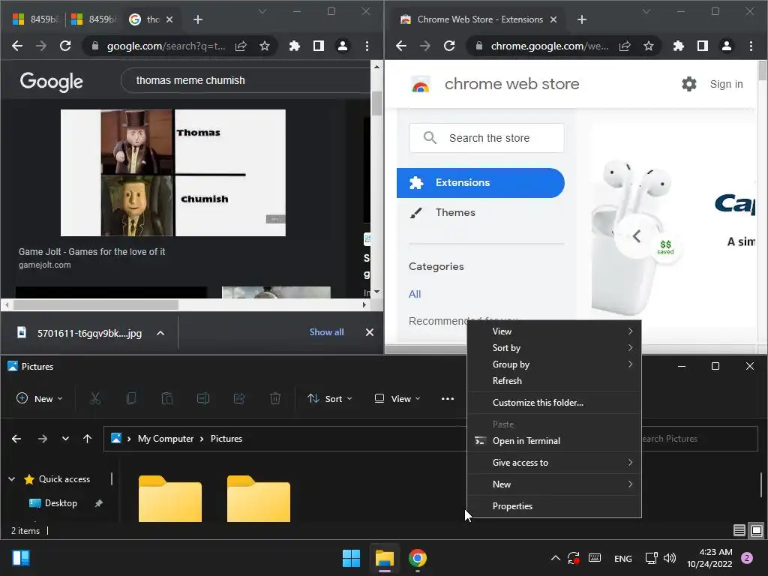Open volume control in system tray

coord(670,558)
